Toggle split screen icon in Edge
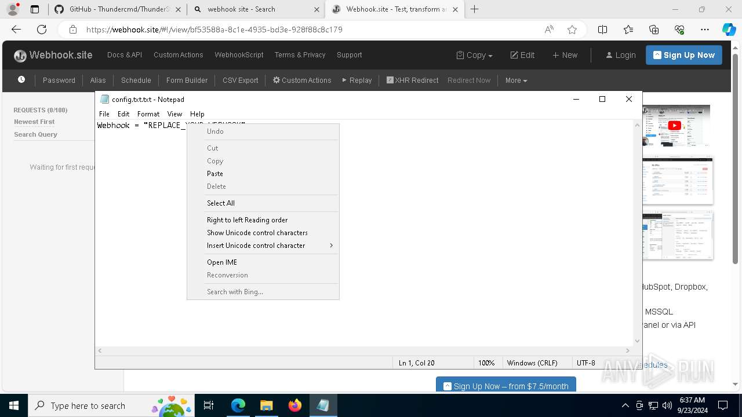742x417 pixels. click(x=603, y=30)
